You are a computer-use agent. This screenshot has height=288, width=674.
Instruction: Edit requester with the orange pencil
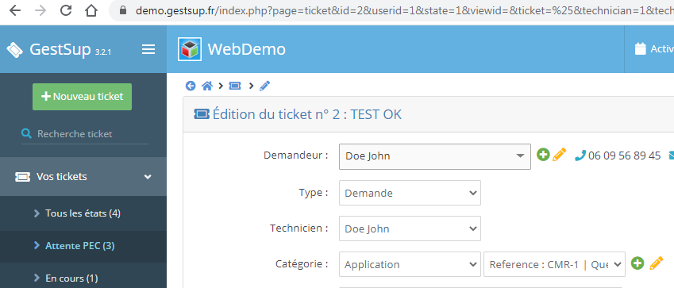[559, 155]
